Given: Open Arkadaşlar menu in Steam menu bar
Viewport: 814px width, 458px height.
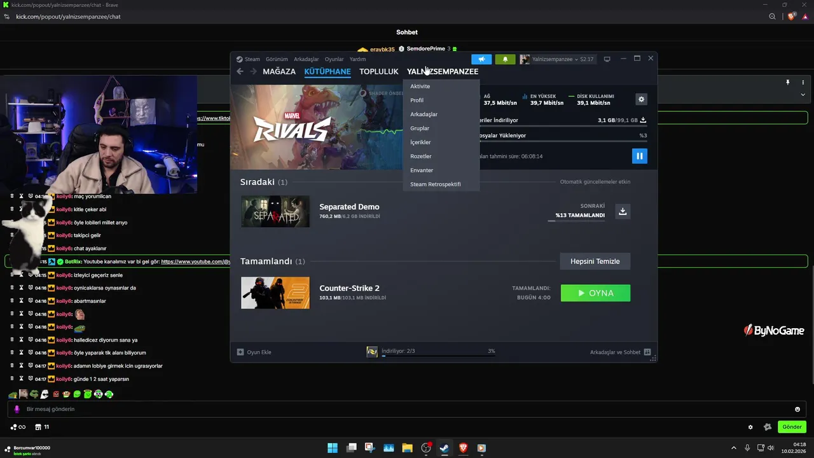Looking at the screenshot, I should pos(307,59).
